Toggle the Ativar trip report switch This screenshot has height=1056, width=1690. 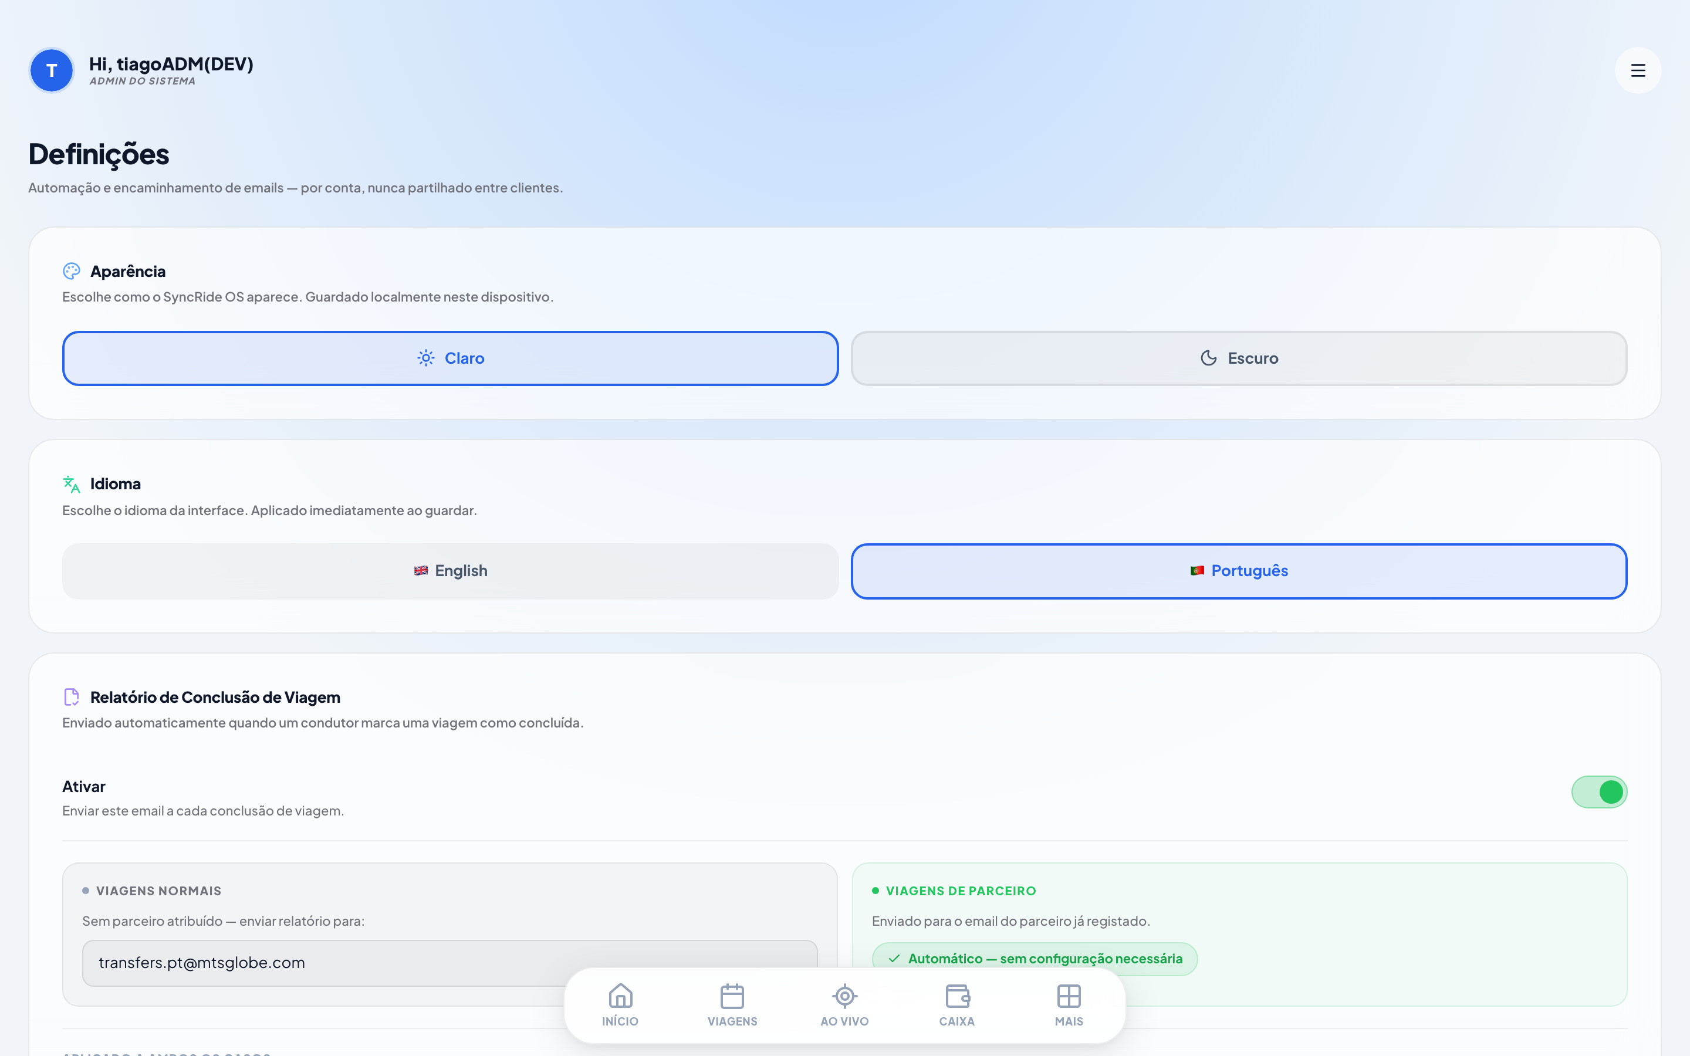point(1599,792)
